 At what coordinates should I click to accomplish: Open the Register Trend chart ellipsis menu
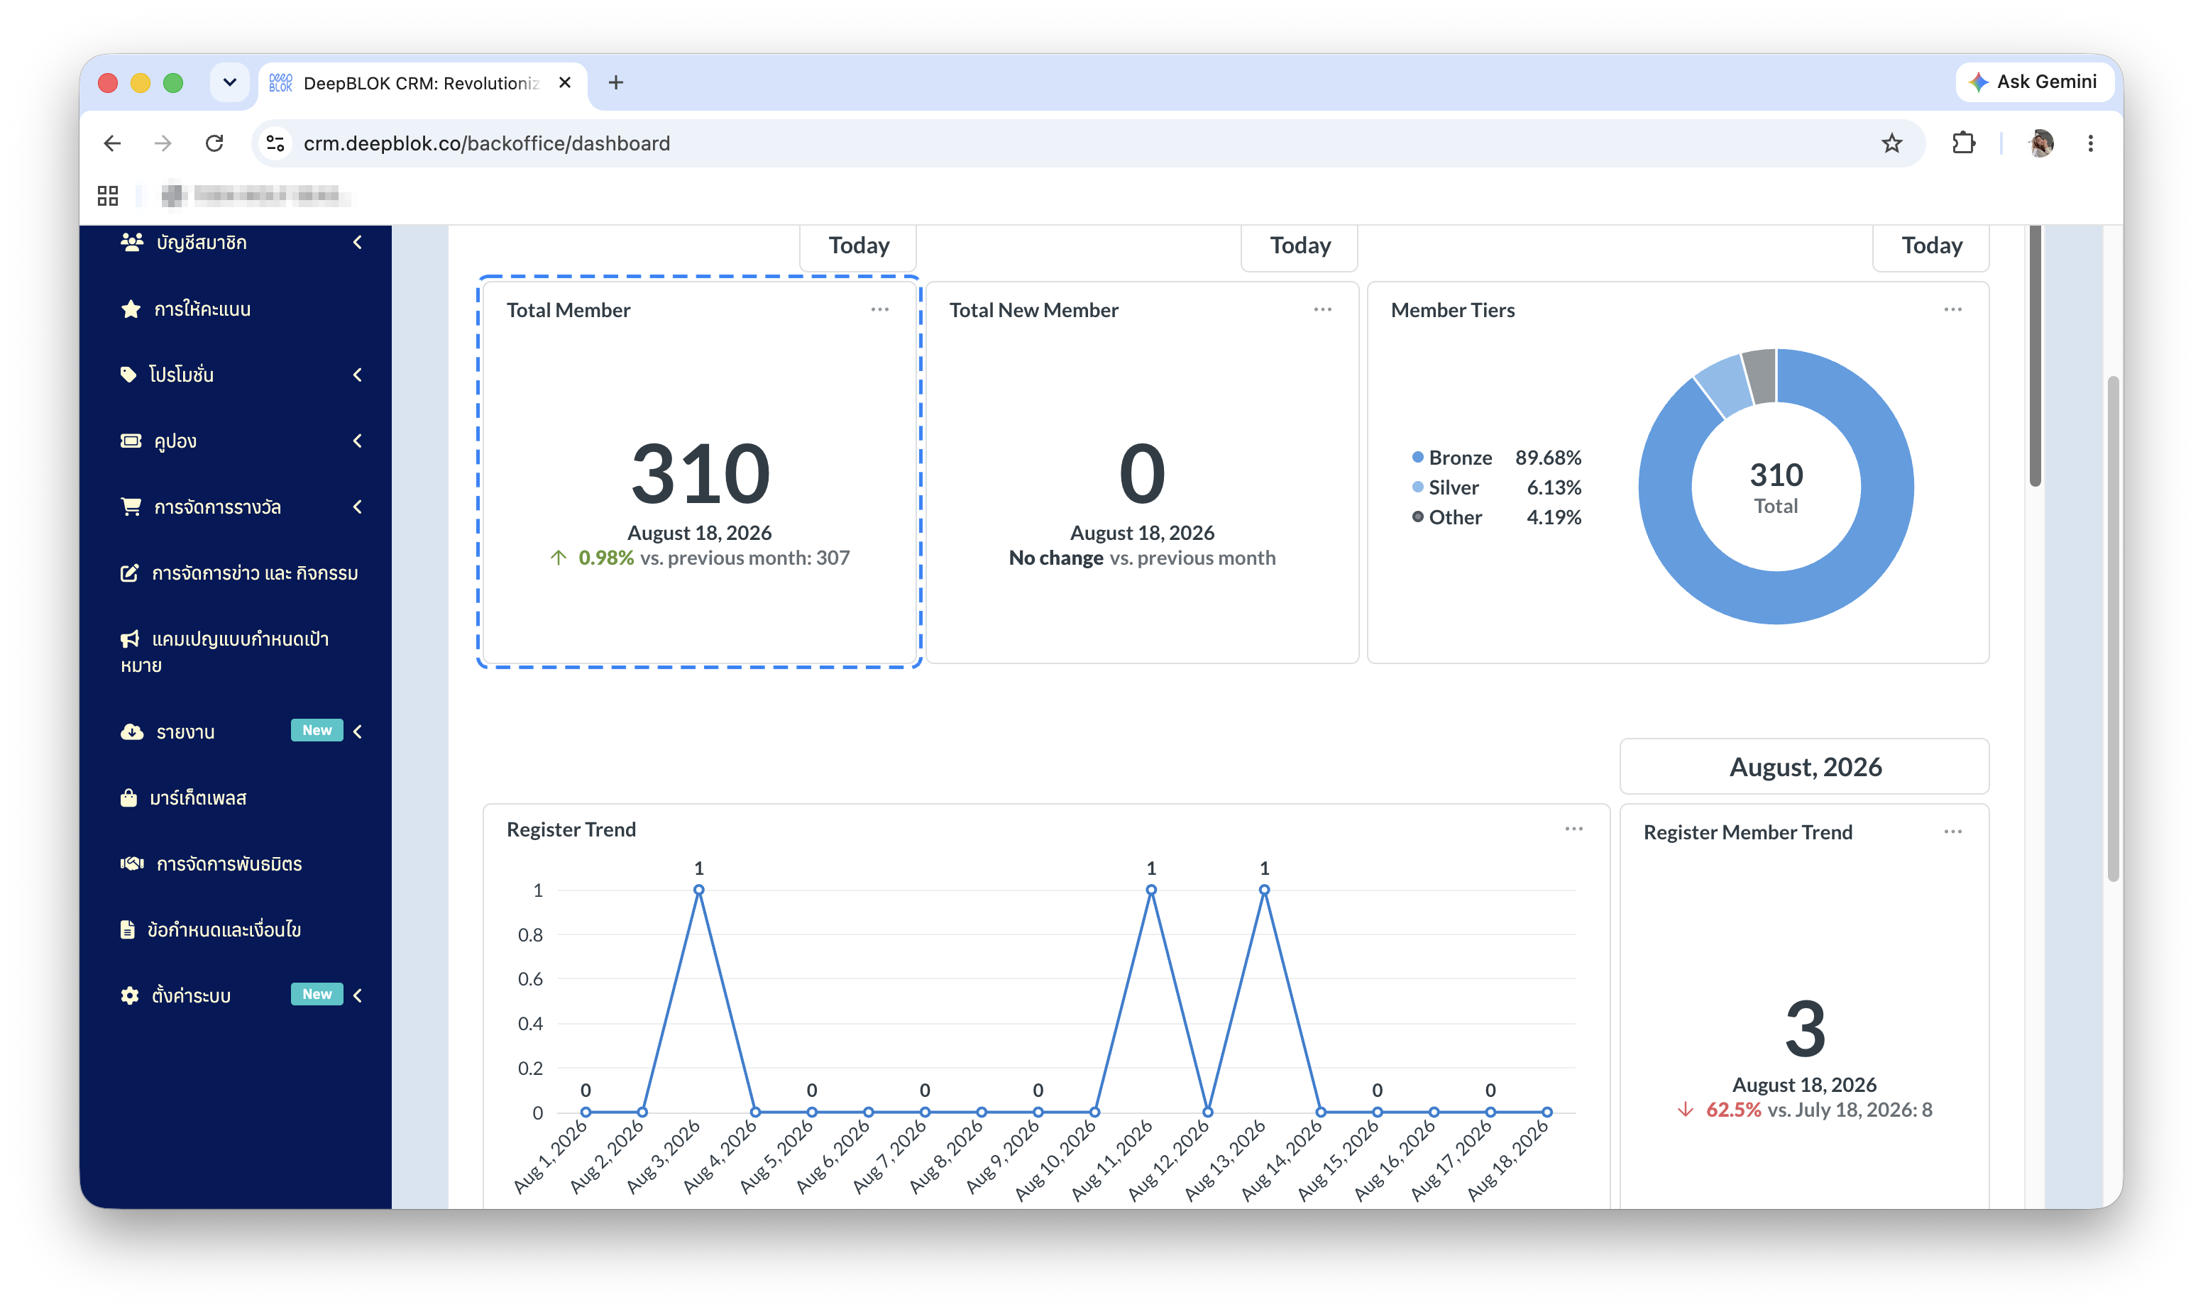(1573, 829)
